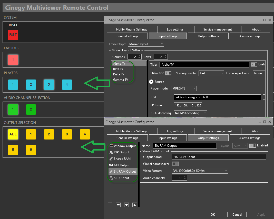This screenshot has height=219, width=274.
Task: Open Force aspect ratio None dropdown
Action: pyautogui.click(x=259, y=73)
